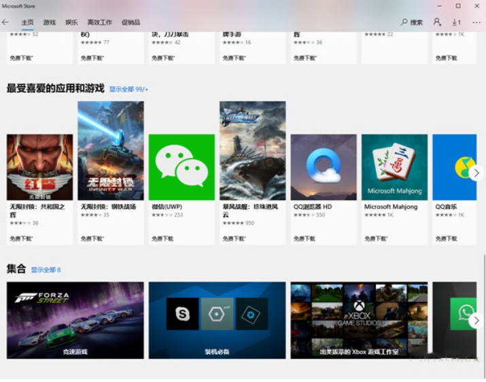Open the 装机必备 collection banner
Image resolution: width=486 pixels, height=382 pixels.
[x=218, y=320]
